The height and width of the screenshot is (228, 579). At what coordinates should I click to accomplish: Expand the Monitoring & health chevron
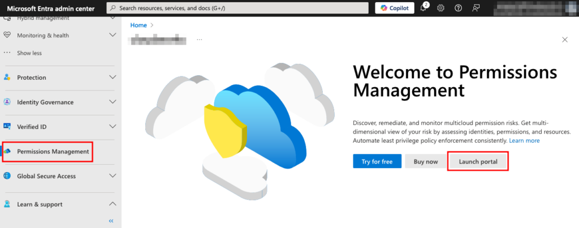coord(113,35)
